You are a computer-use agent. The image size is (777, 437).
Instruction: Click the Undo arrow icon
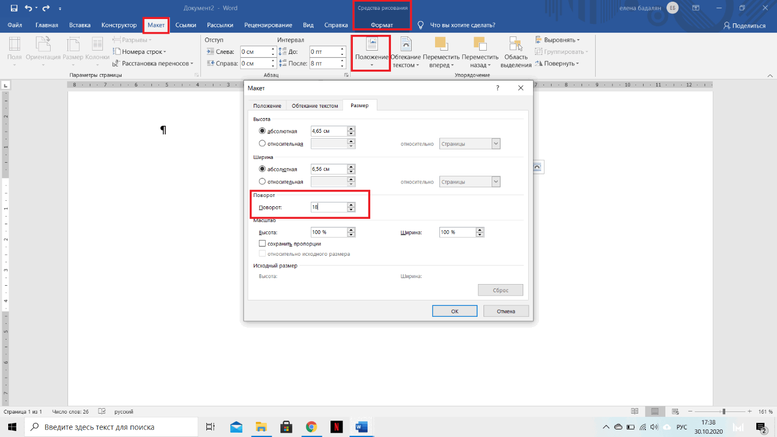[x=28, y=8]
